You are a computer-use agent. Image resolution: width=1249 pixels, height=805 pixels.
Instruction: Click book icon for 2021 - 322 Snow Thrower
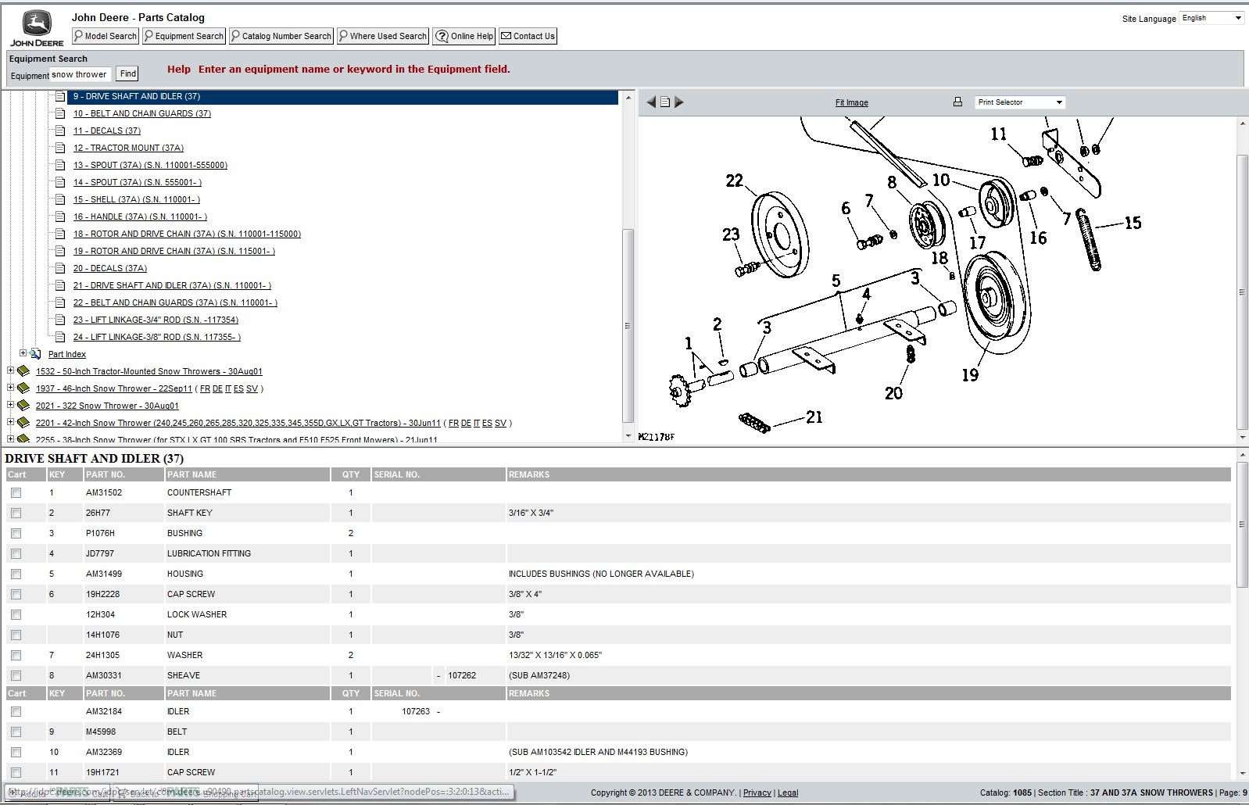pyautogui.click(x=23, y=406)
